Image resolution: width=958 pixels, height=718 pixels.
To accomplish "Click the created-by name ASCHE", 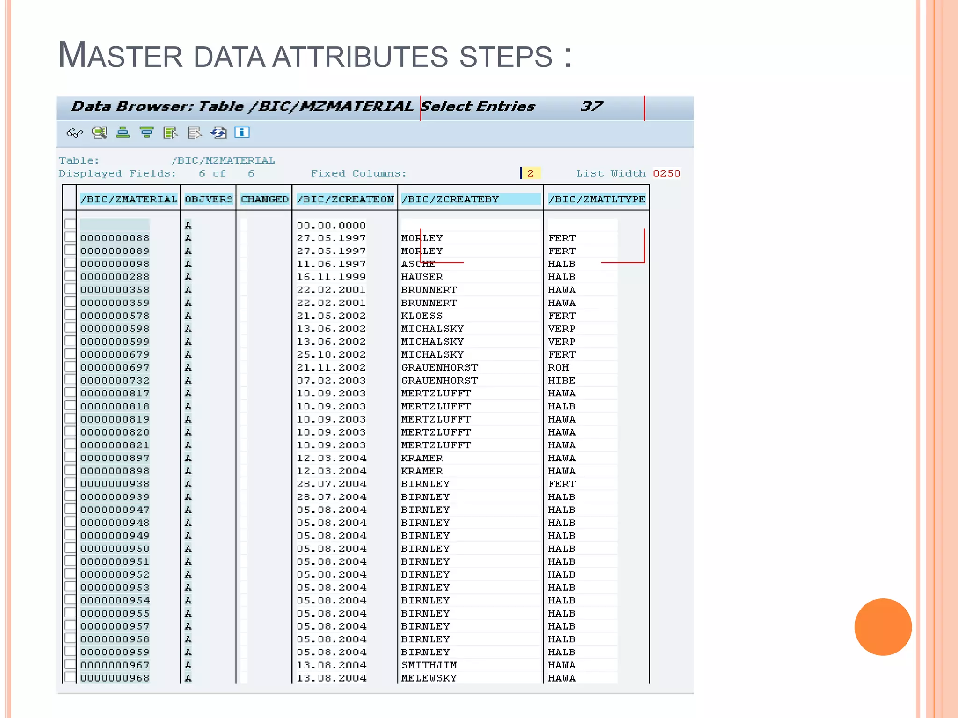I will [x=418, y=264].
